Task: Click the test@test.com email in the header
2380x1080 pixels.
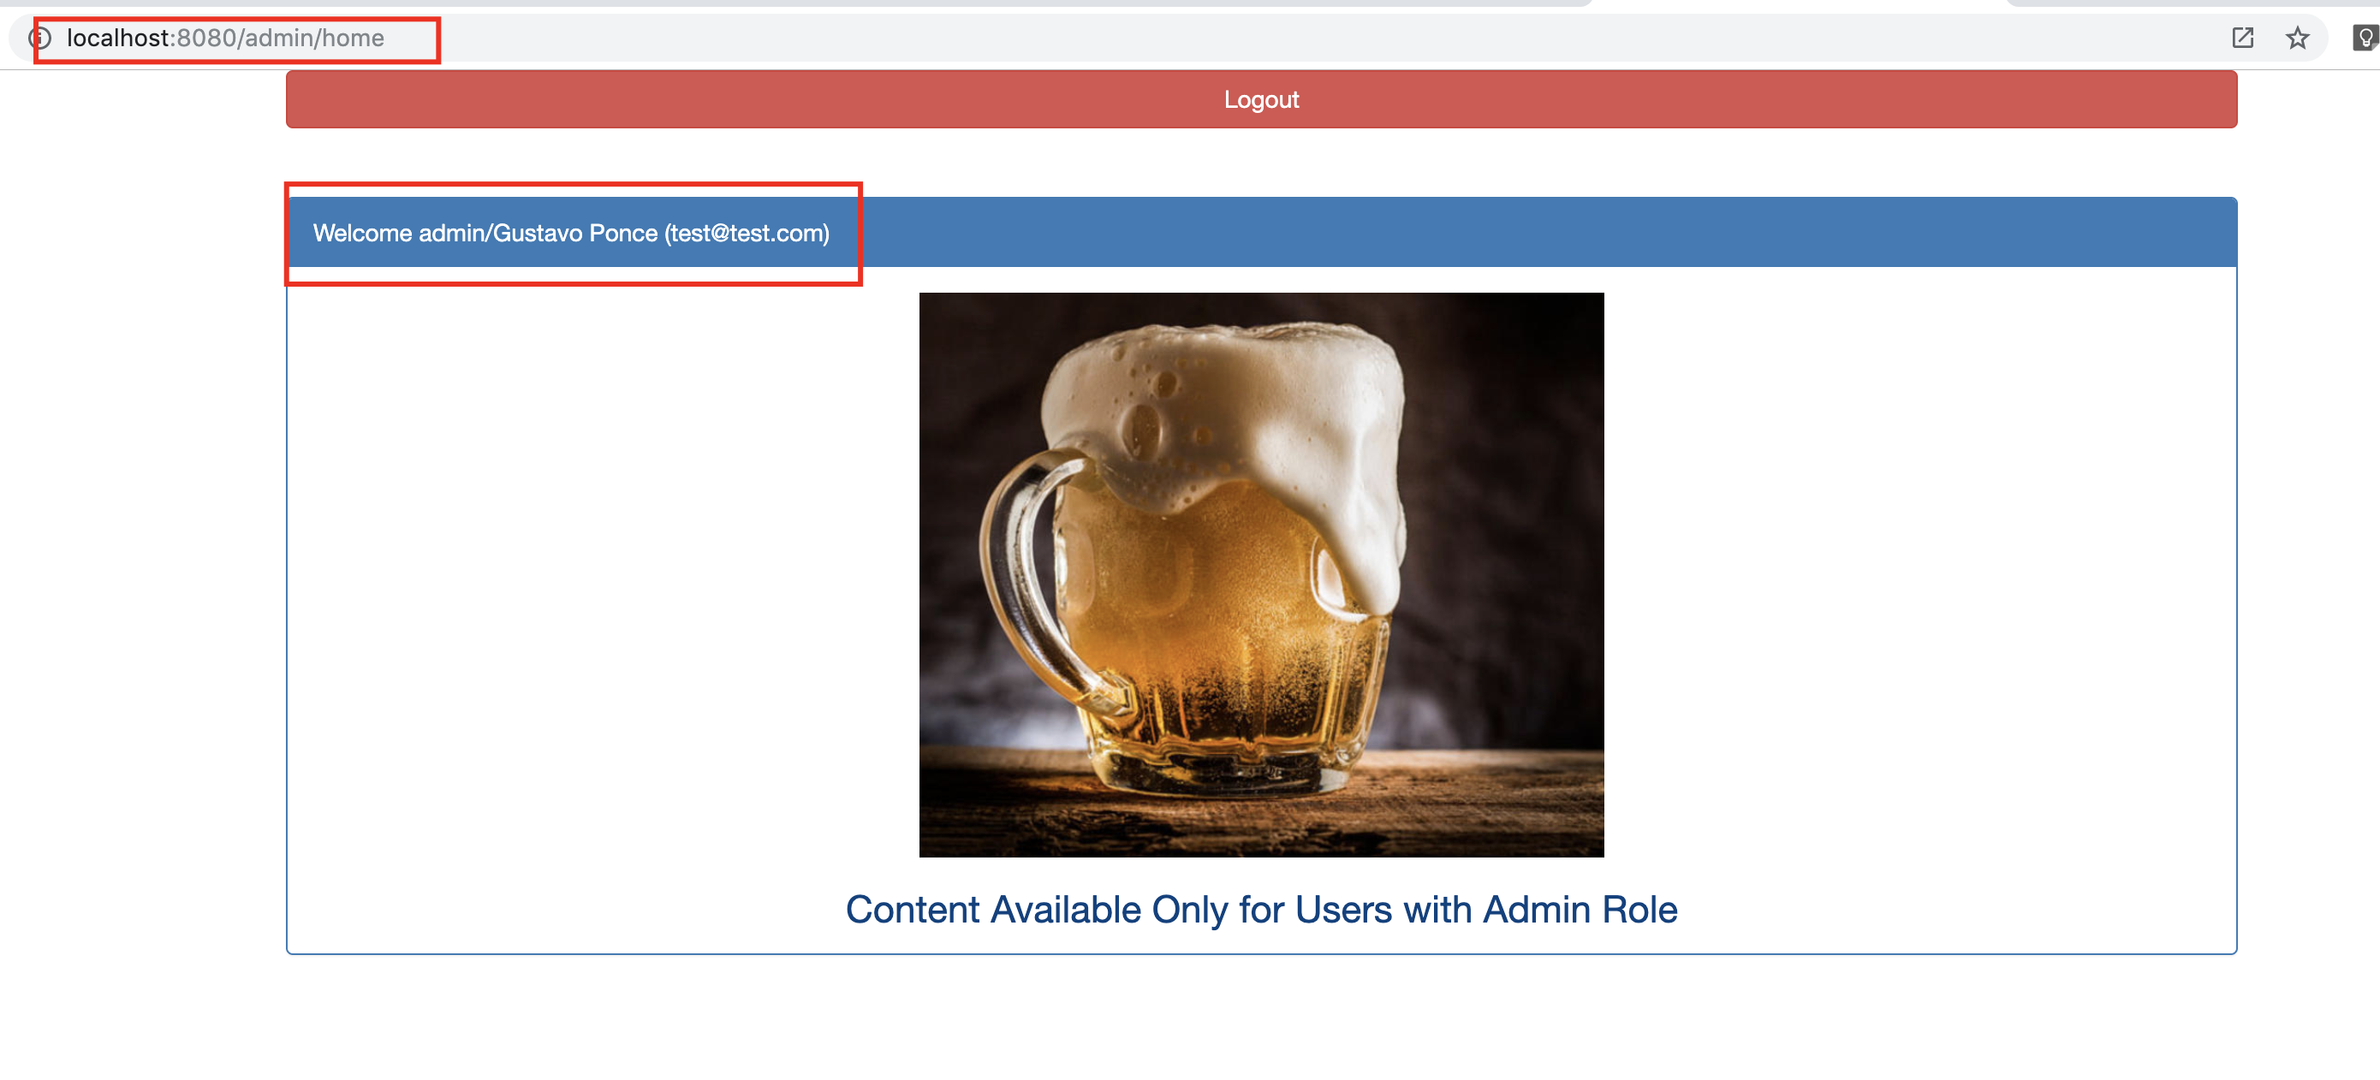Action: pos(747,233)
